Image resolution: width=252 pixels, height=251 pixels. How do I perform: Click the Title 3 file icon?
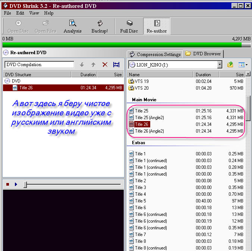[x=131, y=188]
